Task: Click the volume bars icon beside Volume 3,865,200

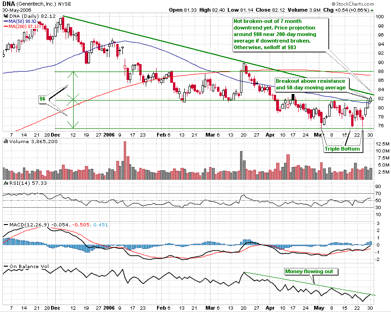Action: click(x=6, y=141)
